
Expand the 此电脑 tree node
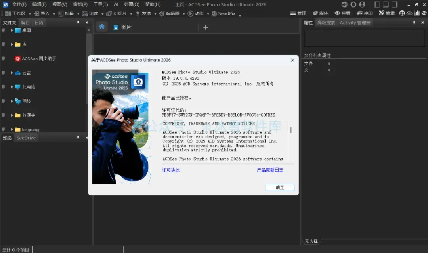(x=12, y=87)
